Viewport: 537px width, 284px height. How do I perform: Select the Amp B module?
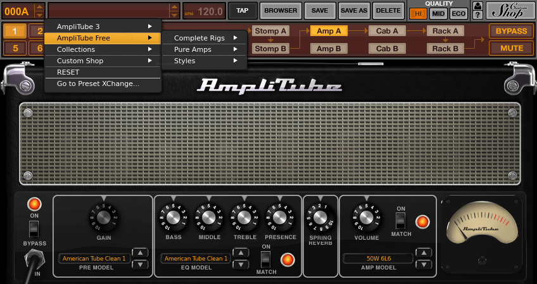tap(329, 49)
